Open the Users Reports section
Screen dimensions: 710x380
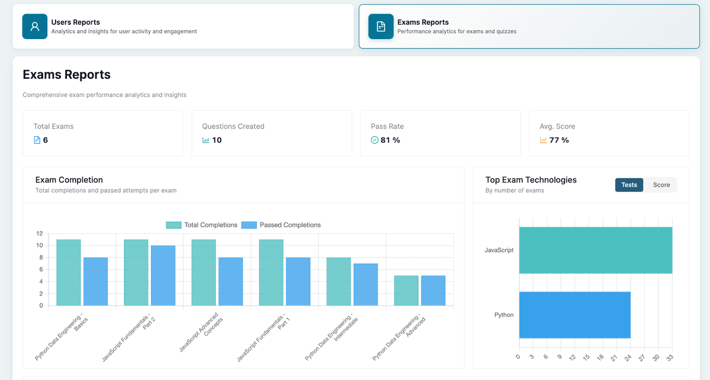click(x=183, y=26)
